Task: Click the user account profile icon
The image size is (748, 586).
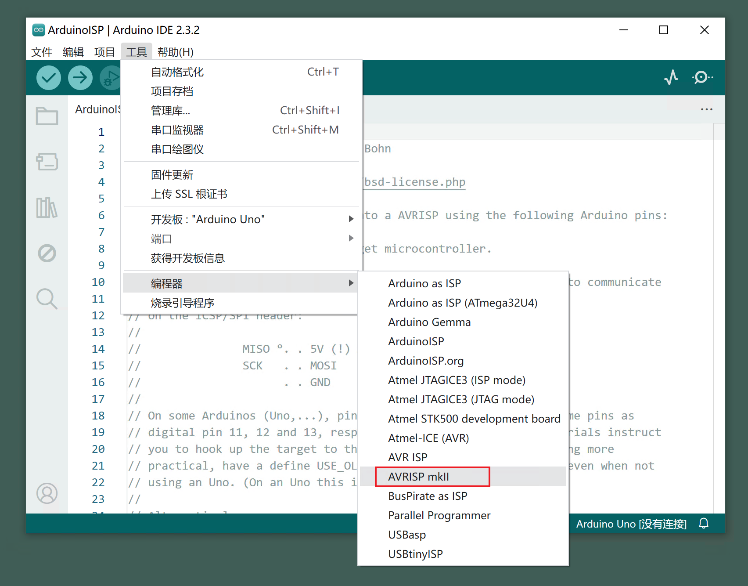Action: (47, 493)
